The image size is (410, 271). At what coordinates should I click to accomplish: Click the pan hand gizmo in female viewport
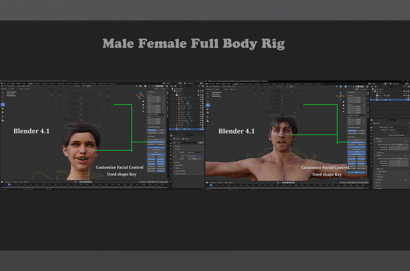click(x=143, y=105)
